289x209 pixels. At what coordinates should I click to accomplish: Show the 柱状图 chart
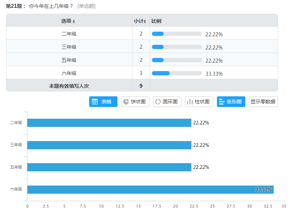point(199,102)
